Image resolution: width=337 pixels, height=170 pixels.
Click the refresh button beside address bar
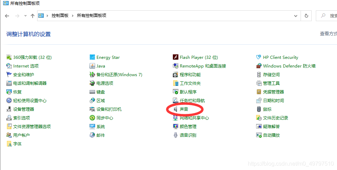[306, 16]
